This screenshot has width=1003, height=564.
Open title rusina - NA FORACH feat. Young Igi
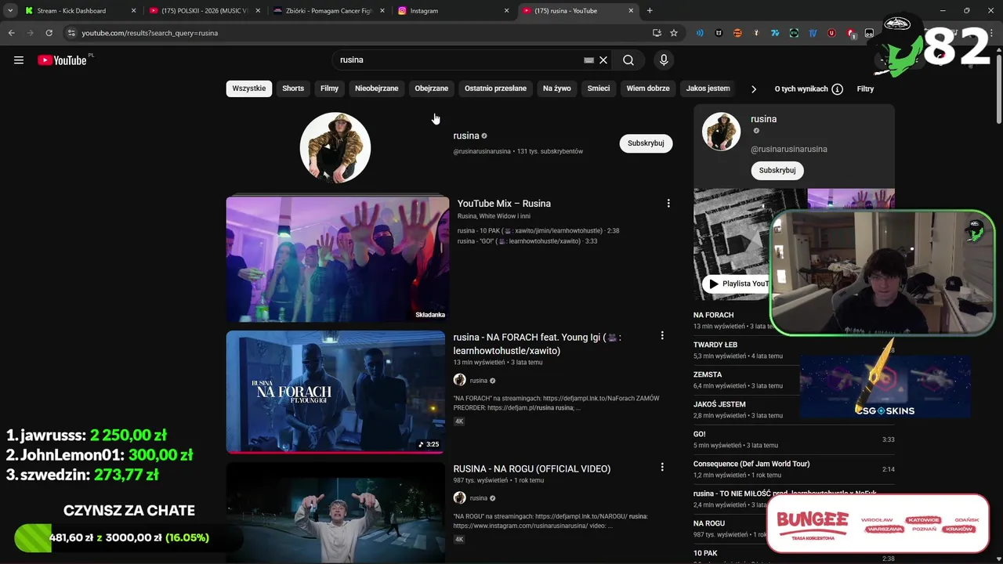(x=538, y=344)
